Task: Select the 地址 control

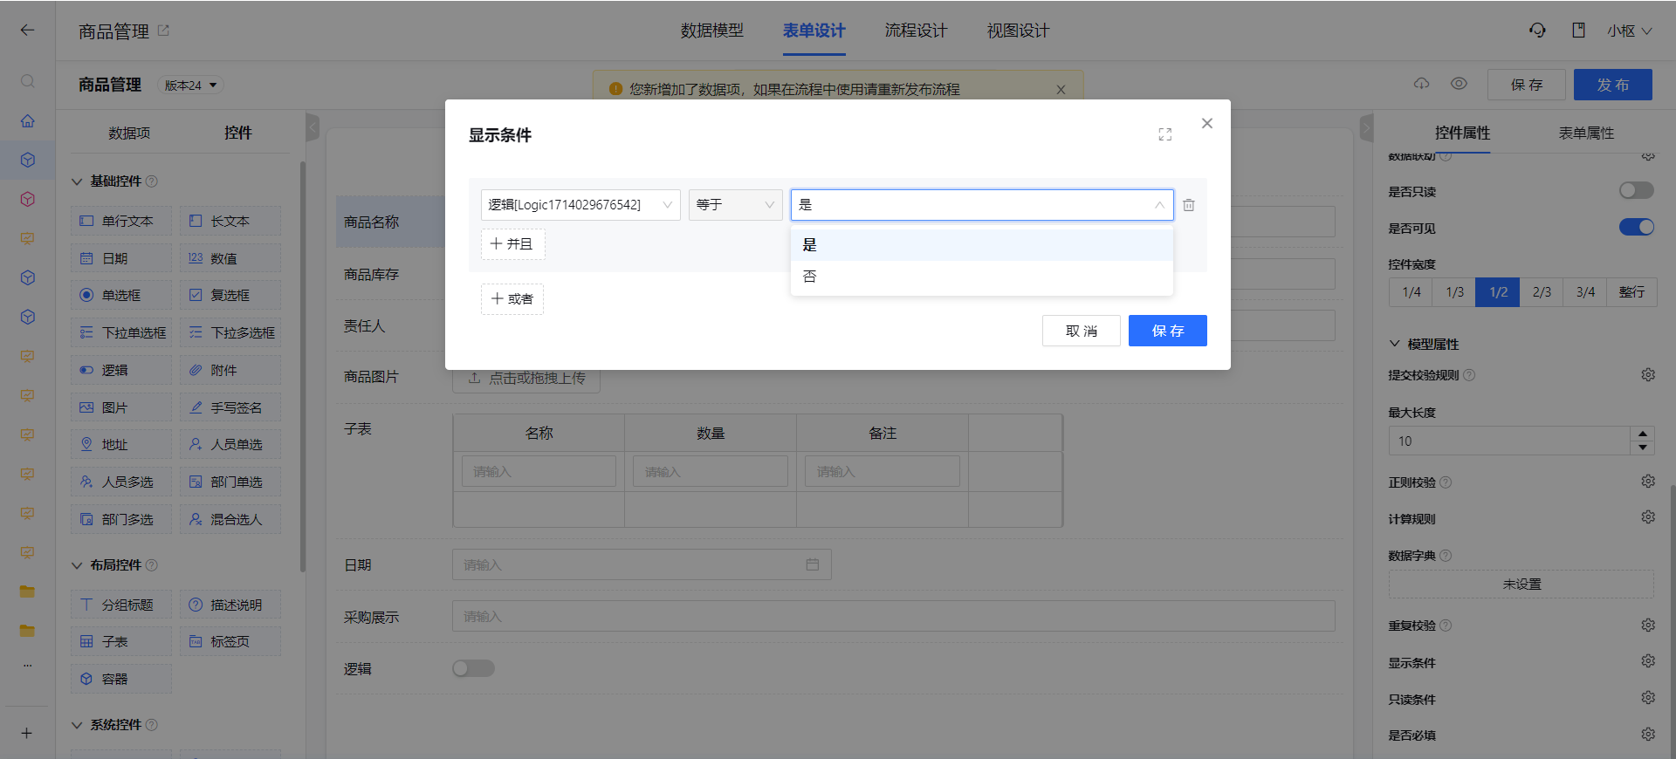Action: click(121, 444)
